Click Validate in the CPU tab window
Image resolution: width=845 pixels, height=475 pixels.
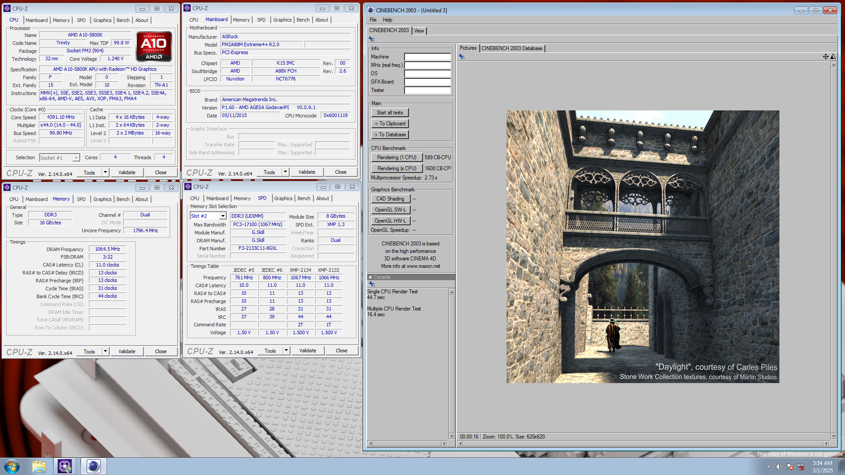click(x=127, y=172)
